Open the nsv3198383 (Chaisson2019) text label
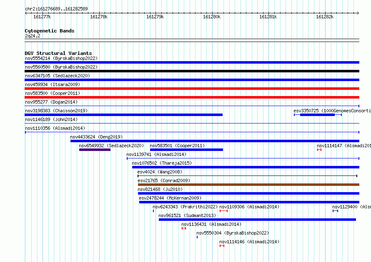Image resolution: width=371 pixels, height=262 pixels. [x=56, y=111]
